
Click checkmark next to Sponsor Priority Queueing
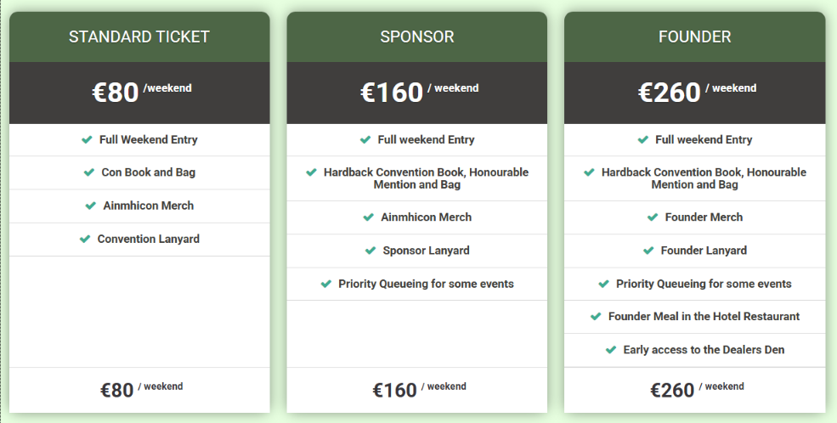pos(326,284)
